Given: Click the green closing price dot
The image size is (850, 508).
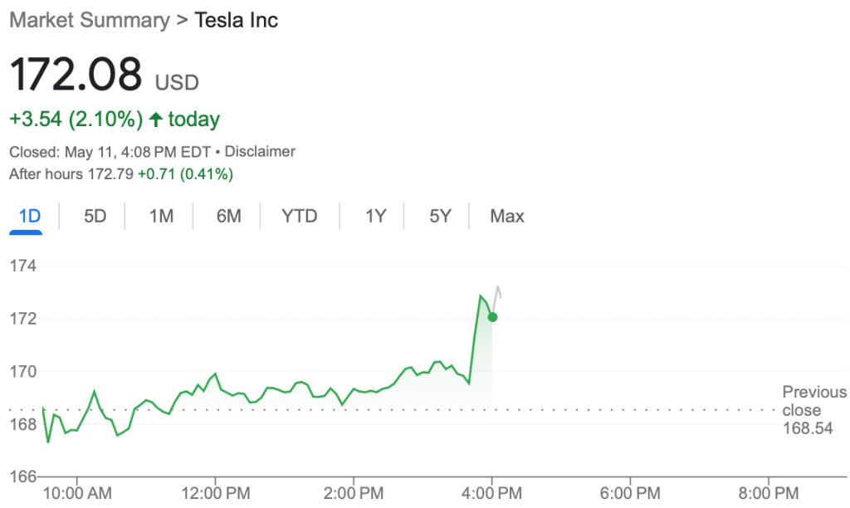Looking at the screenshot, I should point(492,317).
